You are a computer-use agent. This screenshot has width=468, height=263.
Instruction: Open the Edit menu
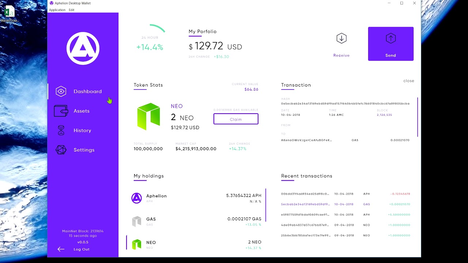[x=71, y=10]
